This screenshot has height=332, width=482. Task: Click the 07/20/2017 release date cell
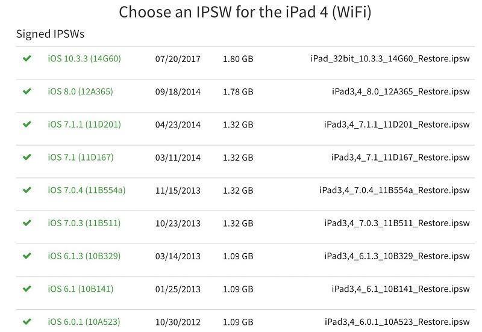coord(178,59)
